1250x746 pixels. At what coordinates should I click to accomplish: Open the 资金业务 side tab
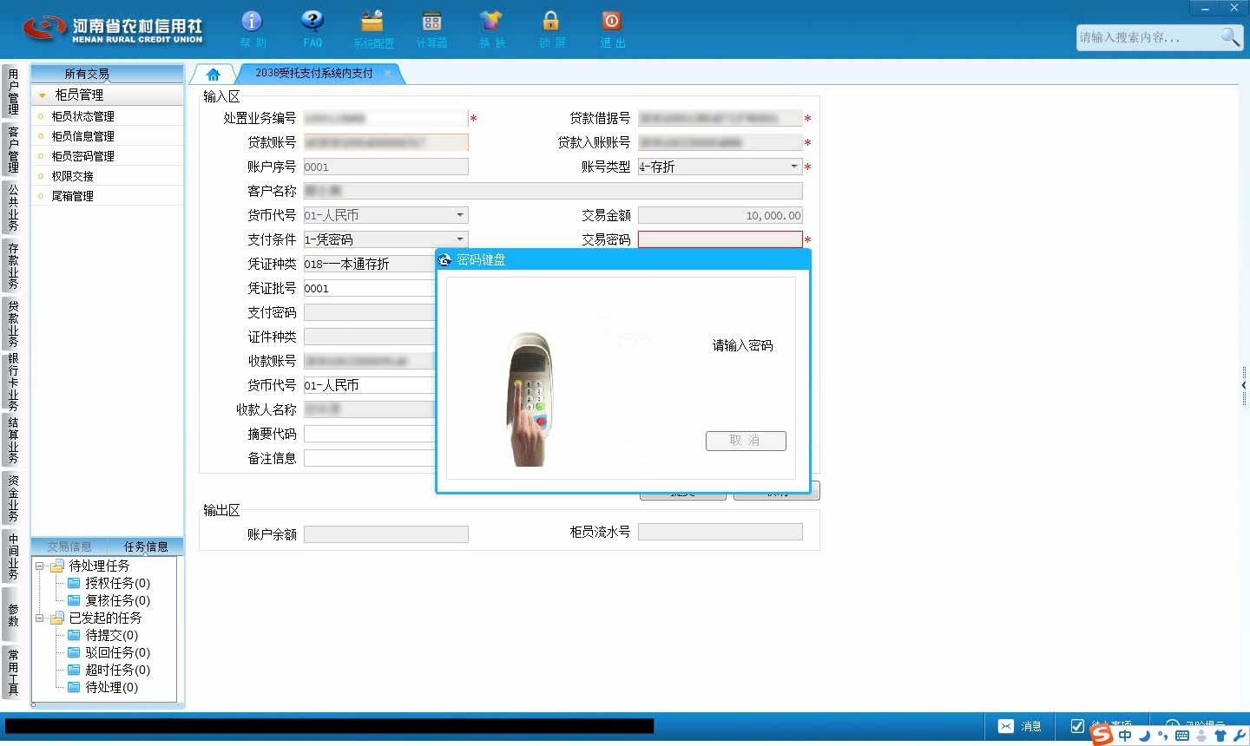click(x=12, y=498)
